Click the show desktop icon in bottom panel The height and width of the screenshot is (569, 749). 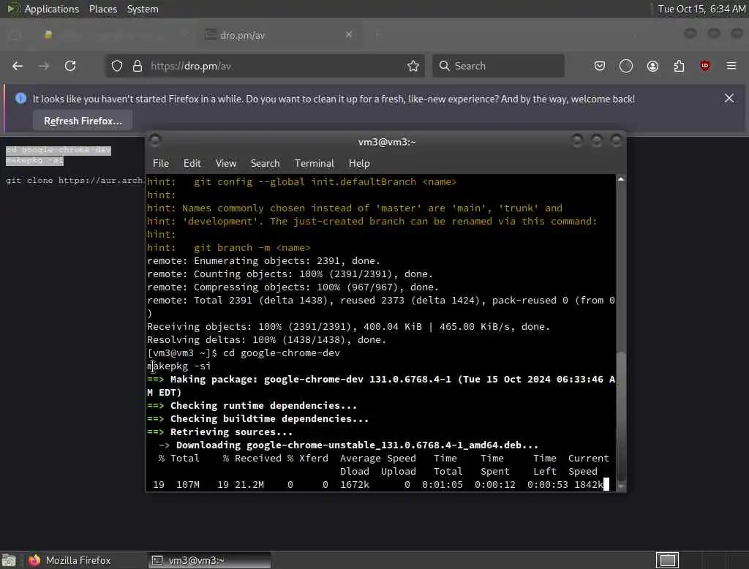9,560
